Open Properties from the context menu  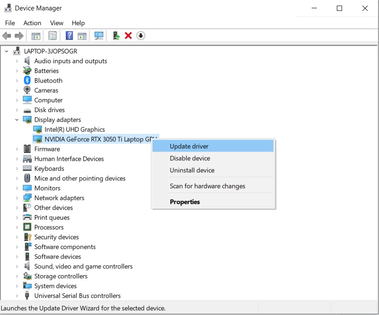click(x=213, y=202)
